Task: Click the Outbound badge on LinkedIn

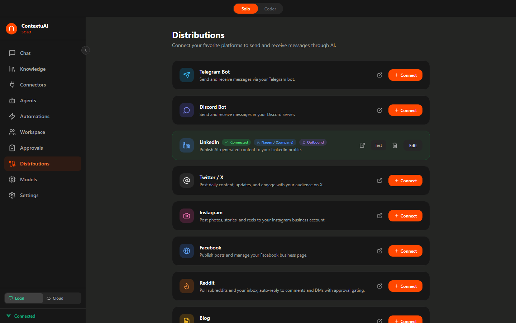Action: (x=313, y=142)
